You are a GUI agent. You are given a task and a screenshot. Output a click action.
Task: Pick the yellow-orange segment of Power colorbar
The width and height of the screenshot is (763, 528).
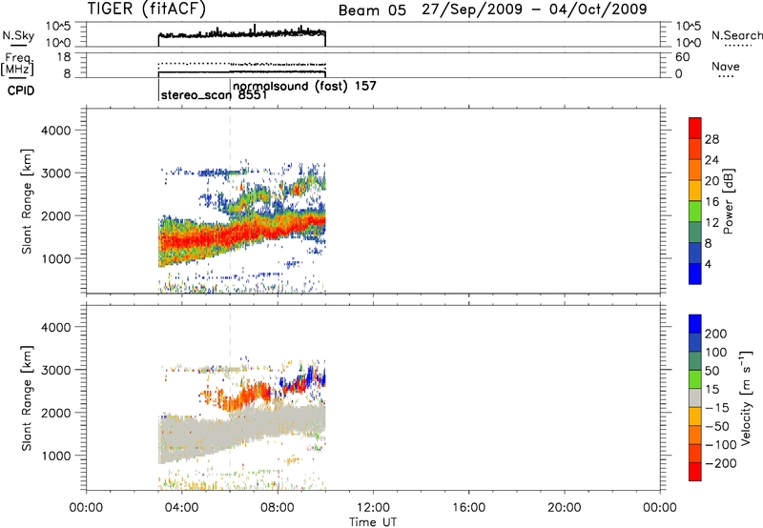click(x=695, y=191)
